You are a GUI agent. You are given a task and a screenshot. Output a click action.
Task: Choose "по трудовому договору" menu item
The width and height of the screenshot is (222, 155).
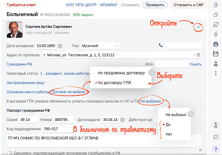point(121,73)
